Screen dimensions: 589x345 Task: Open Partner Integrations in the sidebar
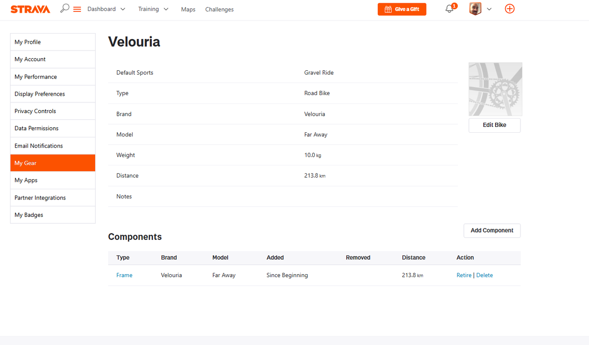53,198
